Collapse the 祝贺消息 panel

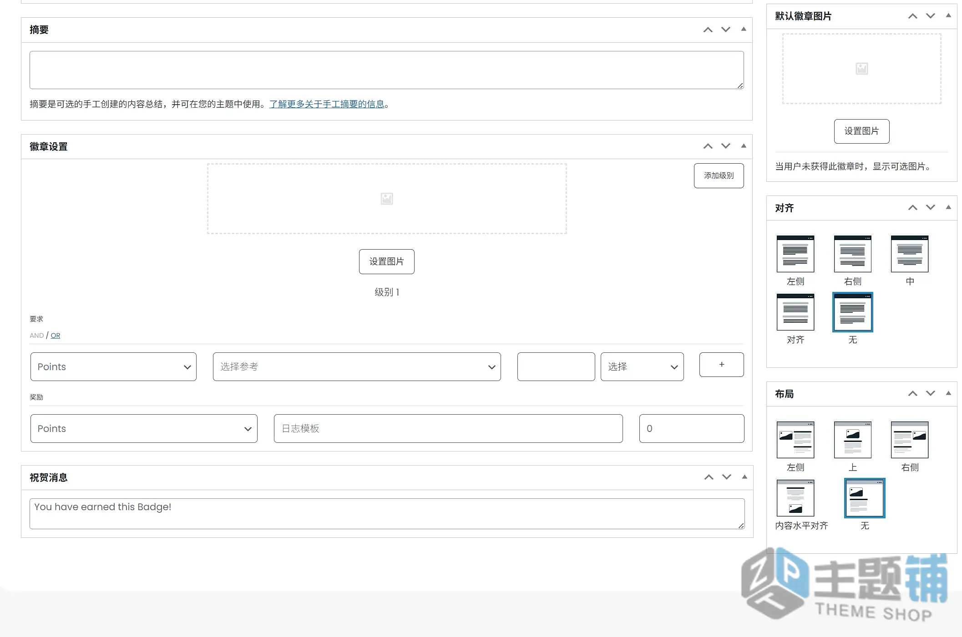pyautogui.click(x=744, y=477)
